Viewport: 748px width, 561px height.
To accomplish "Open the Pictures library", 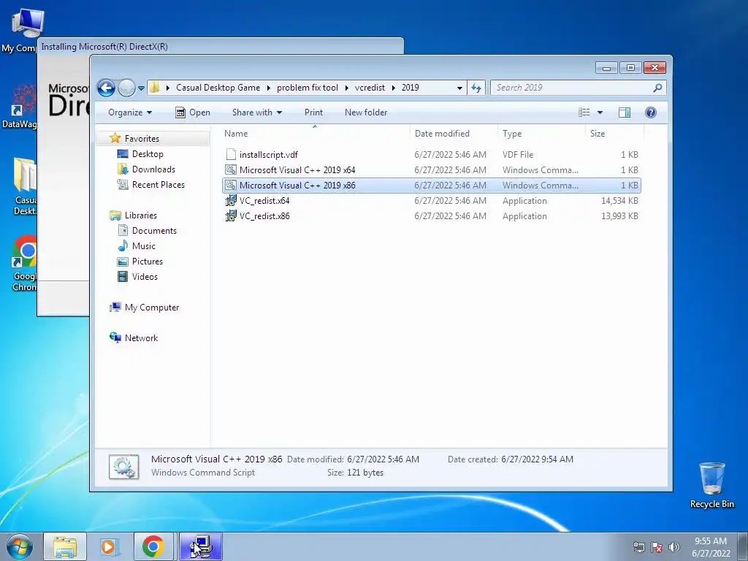I will pos(140,262).
